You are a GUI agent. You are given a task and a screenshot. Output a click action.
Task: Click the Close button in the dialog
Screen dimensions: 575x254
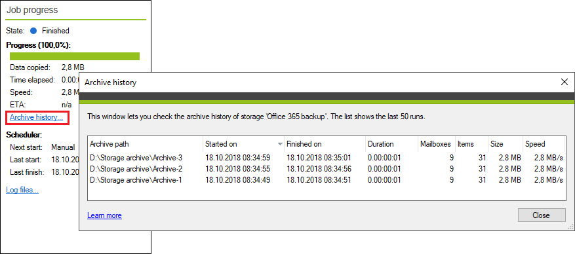542,215
